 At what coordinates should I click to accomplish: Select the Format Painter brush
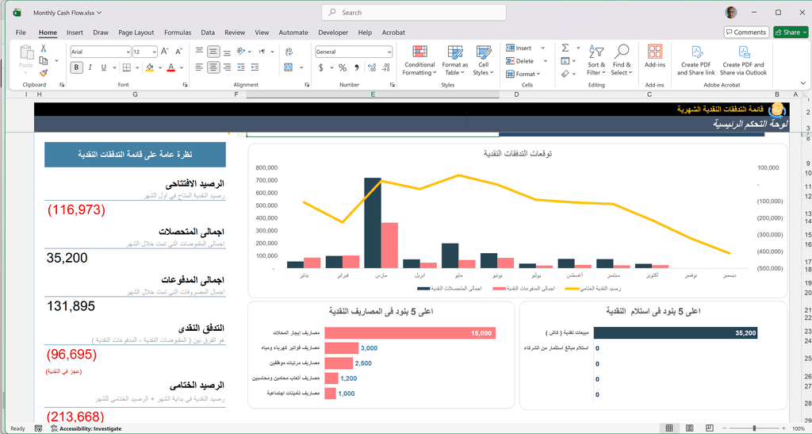tap(44, 73)
